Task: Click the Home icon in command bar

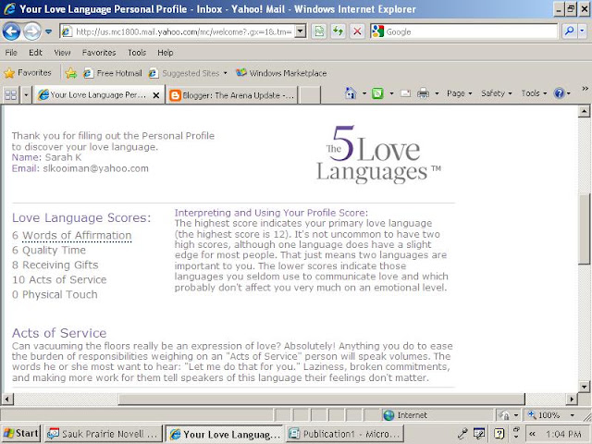Action: [x=351, y=92]
